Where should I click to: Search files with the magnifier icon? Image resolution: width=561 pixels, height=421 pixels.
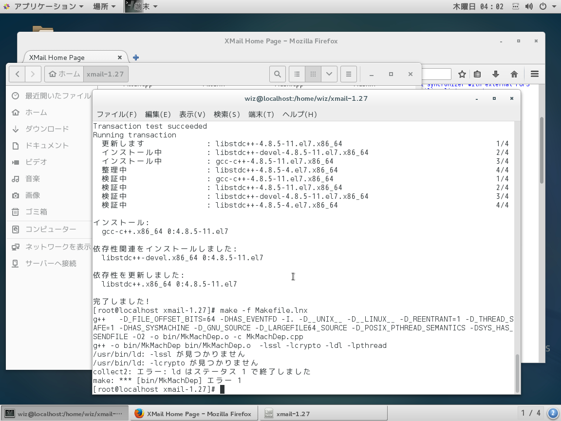point(277,74)
